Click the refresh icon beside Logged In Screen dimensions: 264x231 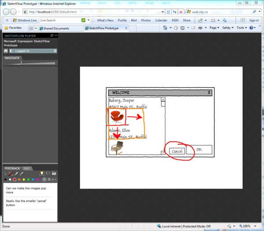(x=55, y=51)
